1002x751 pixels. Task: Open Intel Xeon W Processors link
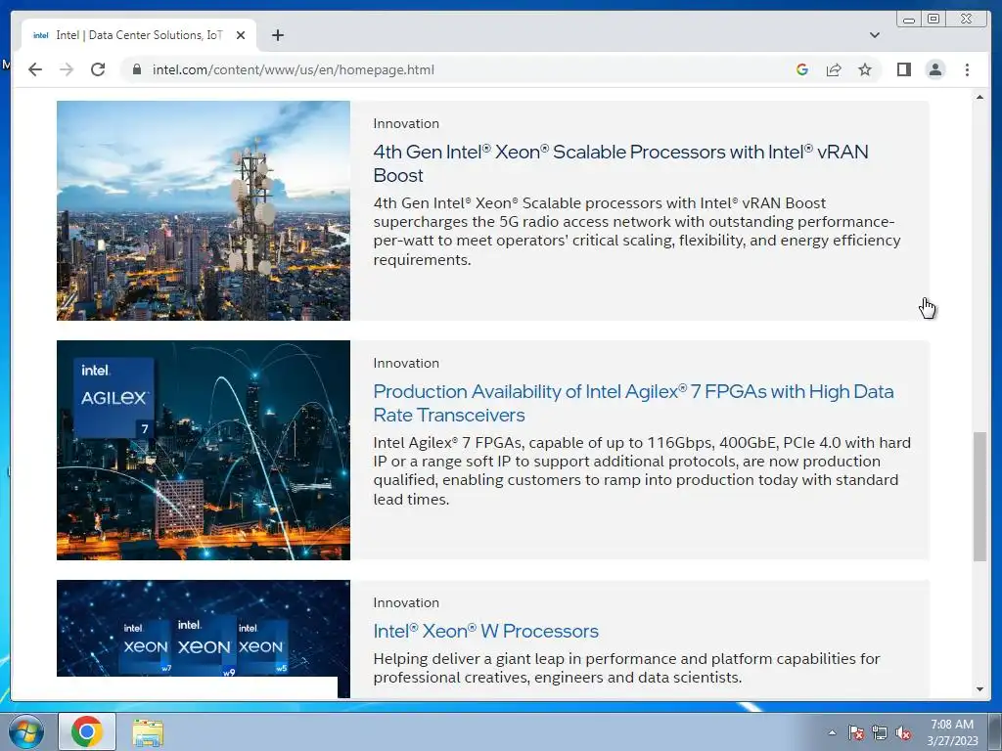click(x=485, y=631)
